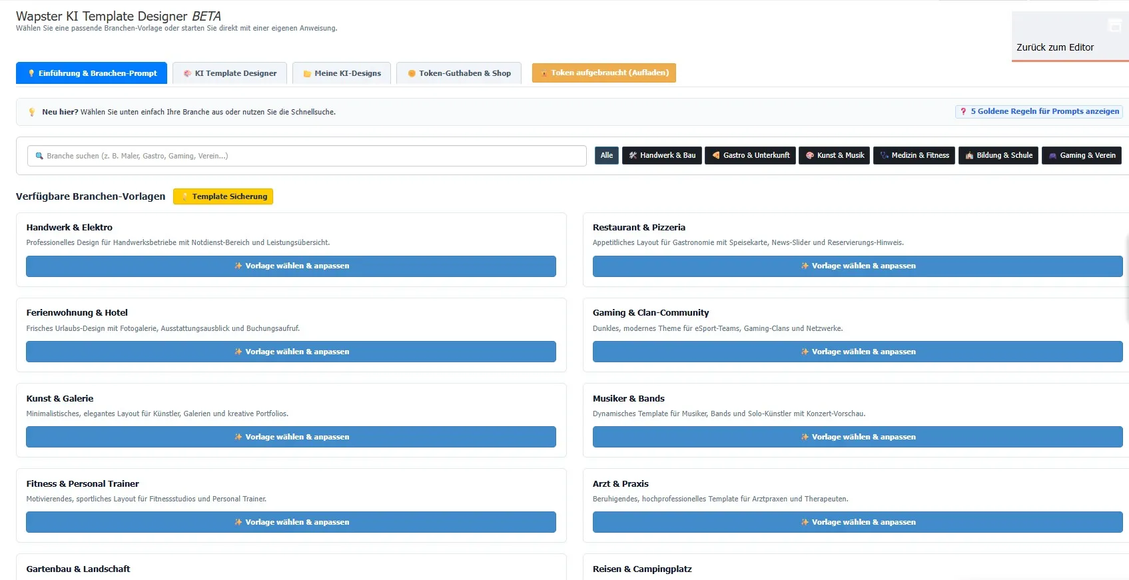Screen dimensions: 1129x580
Task: Click the Wapster KI Template Designer BETA title
Action: [x=119, y=16]
